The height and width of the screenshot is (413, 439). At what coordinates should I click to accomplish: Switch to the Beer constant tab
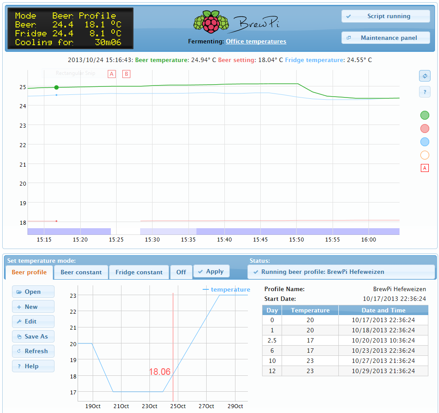click(x=81, y=272)
